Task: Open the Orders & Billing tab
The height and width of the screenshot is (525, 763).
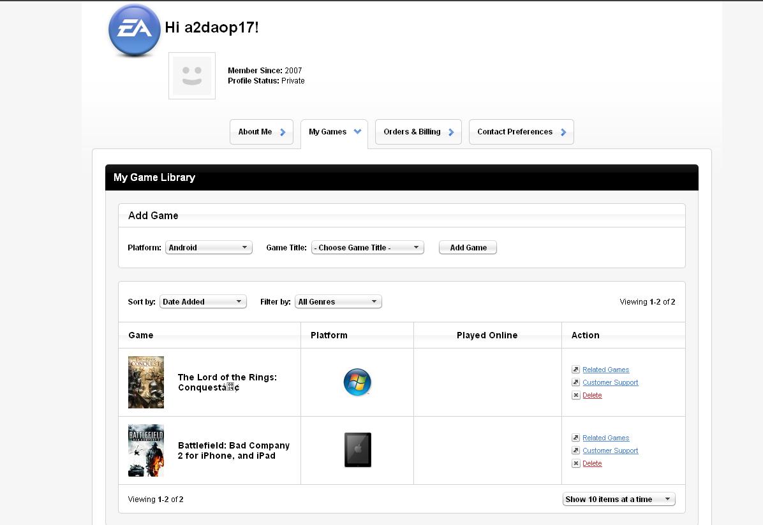Action: 419,132
